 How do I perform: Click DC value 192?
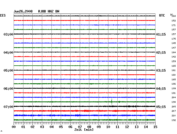[174, 120]
